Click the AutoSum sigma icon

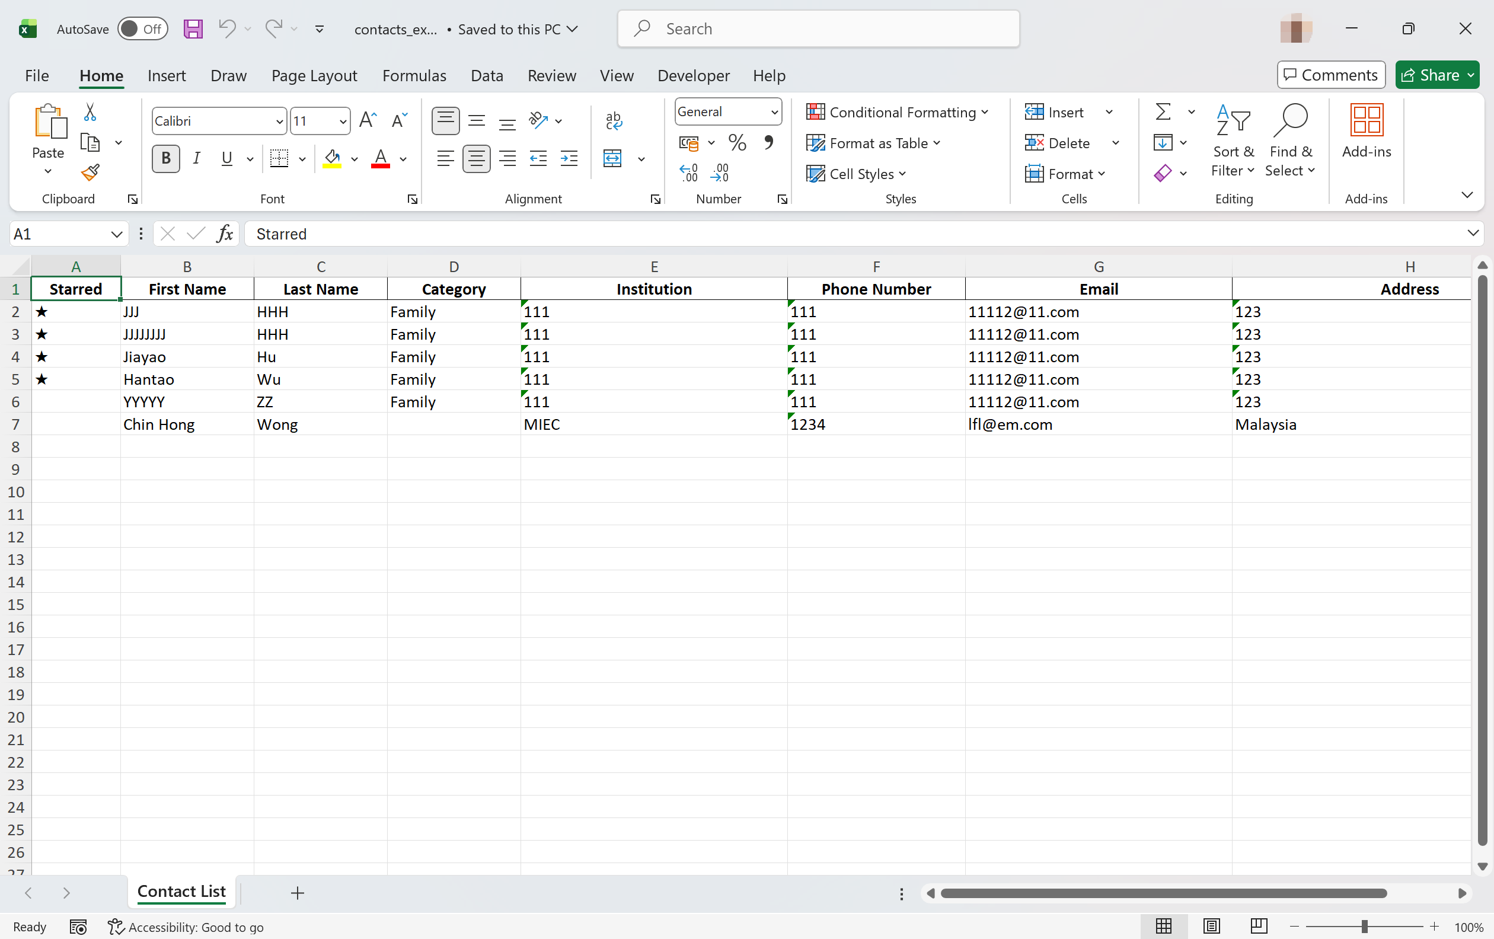tap(1162, 112)
